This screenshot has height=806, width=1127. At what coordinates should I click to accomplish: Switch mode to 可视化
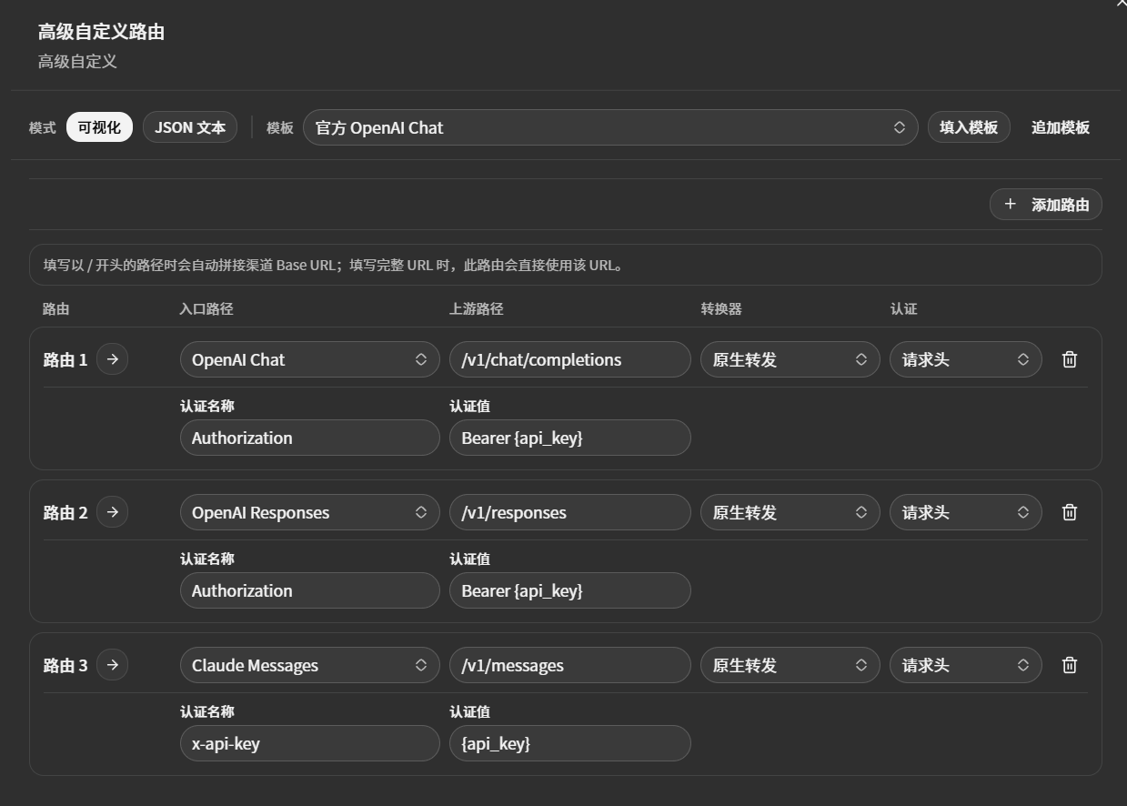(x=99, y=127)
